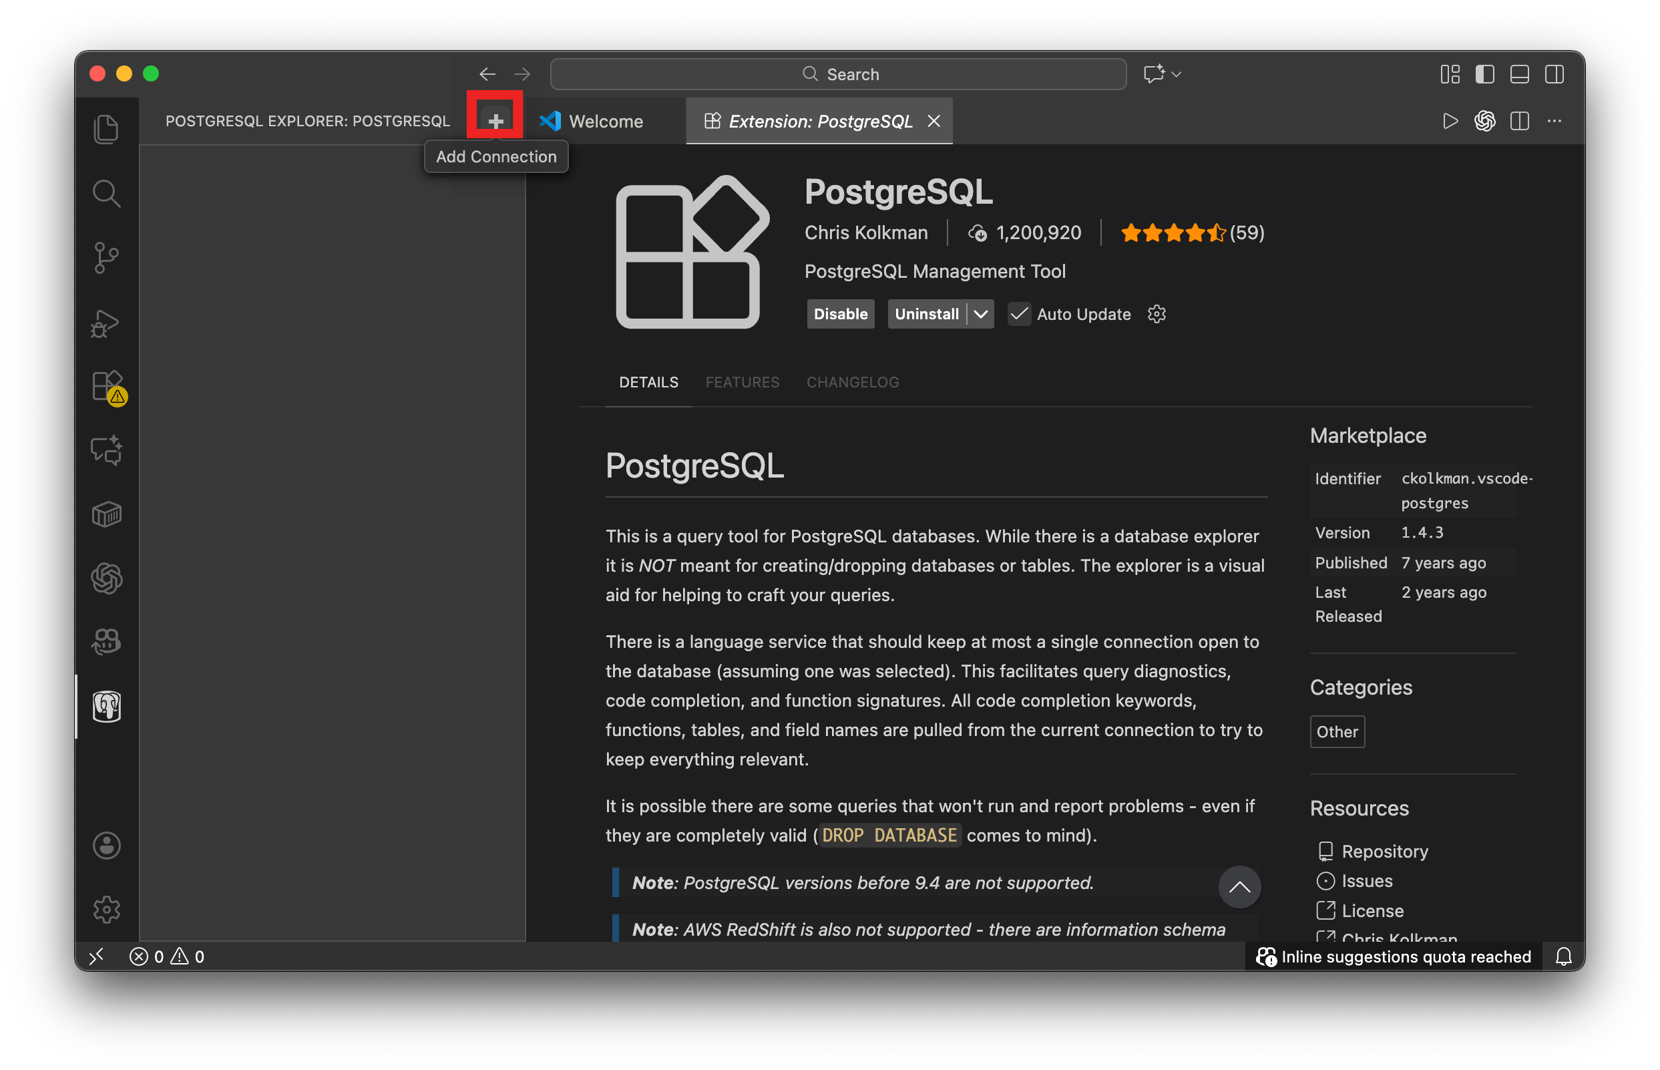
Task: Open the Repository resource link
Action: click(1384, 851)
